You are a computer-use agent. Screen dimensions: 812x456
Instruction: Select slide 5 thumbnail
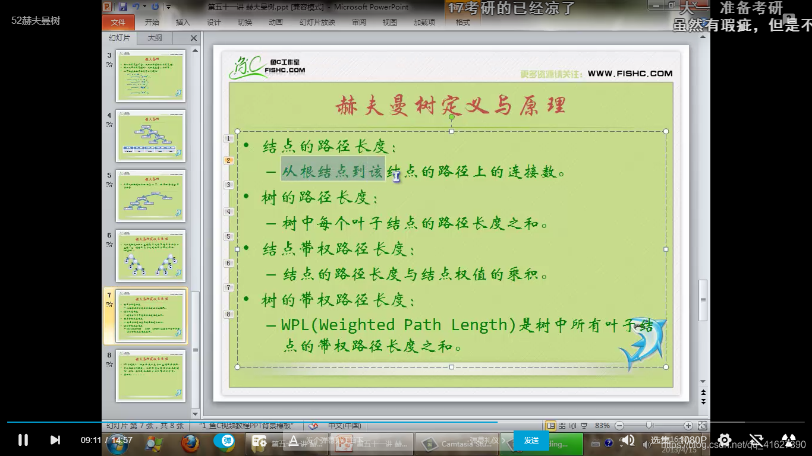(x=151, y=196)
